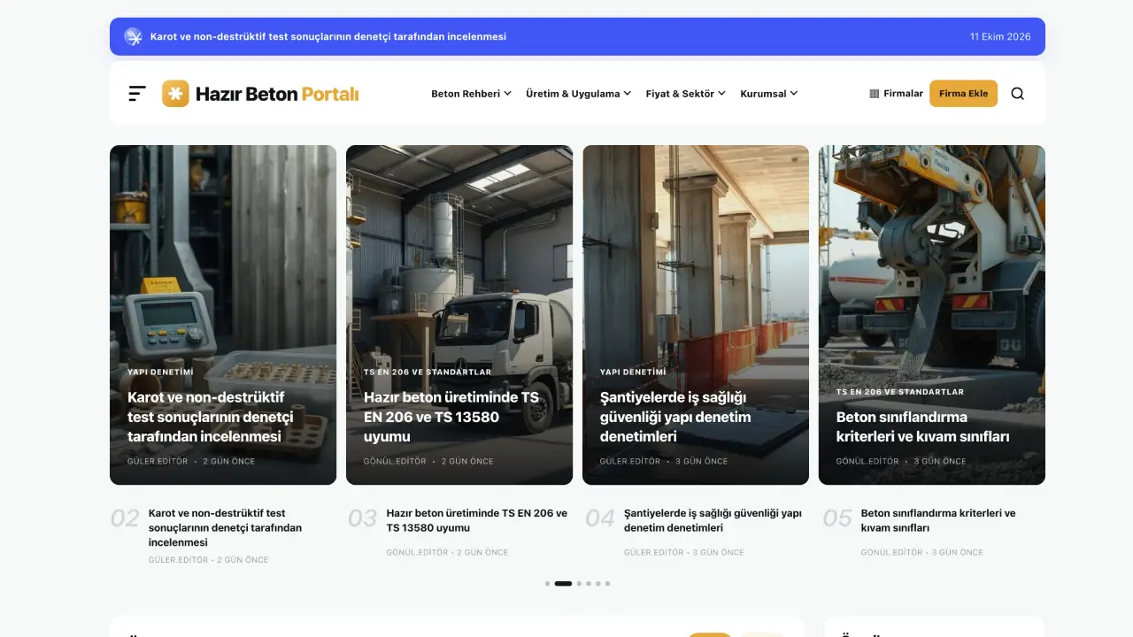Click GÜLER.EDİTÖR author on Karot card

click(158, 461)
